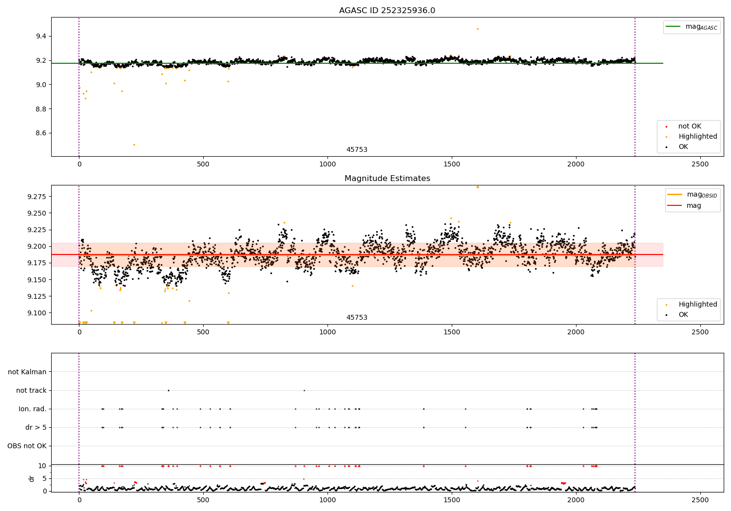Viewport: 731px width, 511px height.
Task: Click the green mag AGASC legend line sample
Action: point(673,27)
